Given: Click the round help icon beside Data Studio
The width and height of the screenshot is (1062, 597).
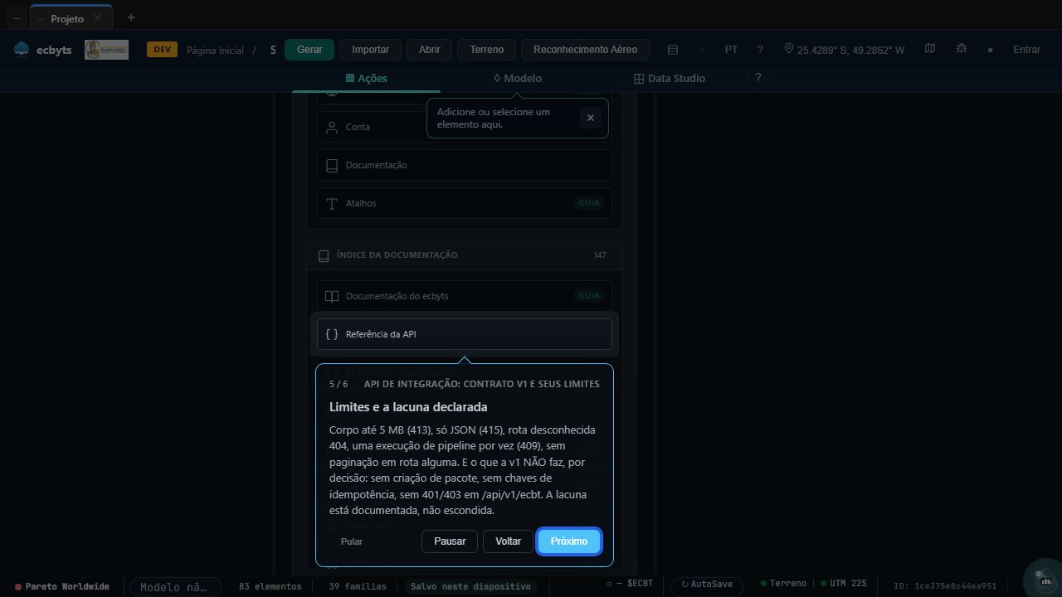Looking at the screenshot, I should point(757,78).
